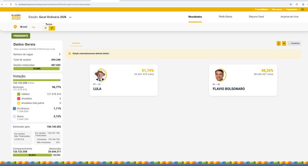Click the 51,74% percentage
The height and width of the screenshot is (166, 308).
(x=148, y=71)
